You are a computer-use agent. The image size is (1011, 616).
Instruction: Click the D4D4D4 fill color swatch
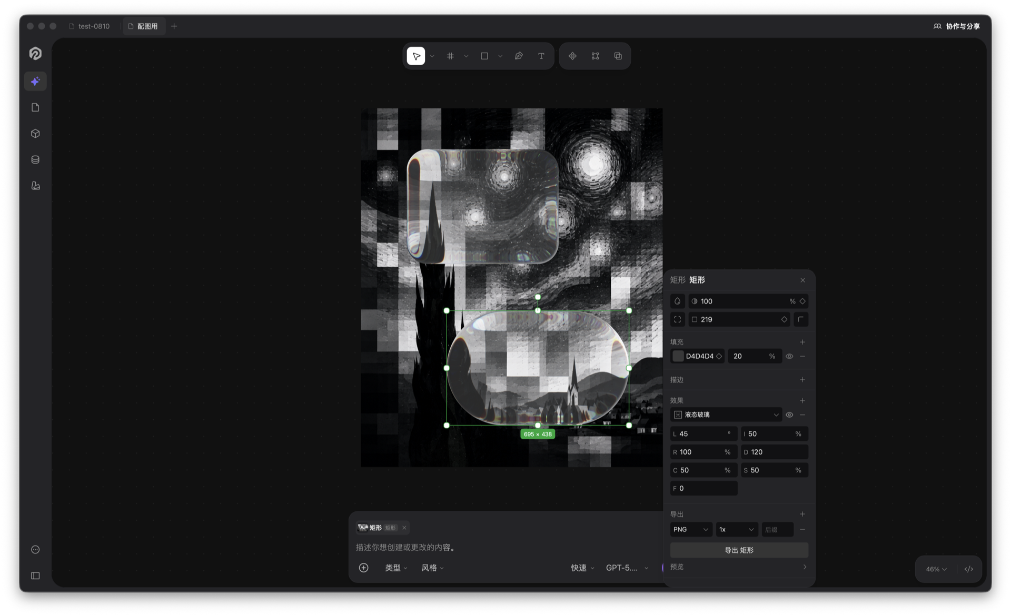click(678, 356)
